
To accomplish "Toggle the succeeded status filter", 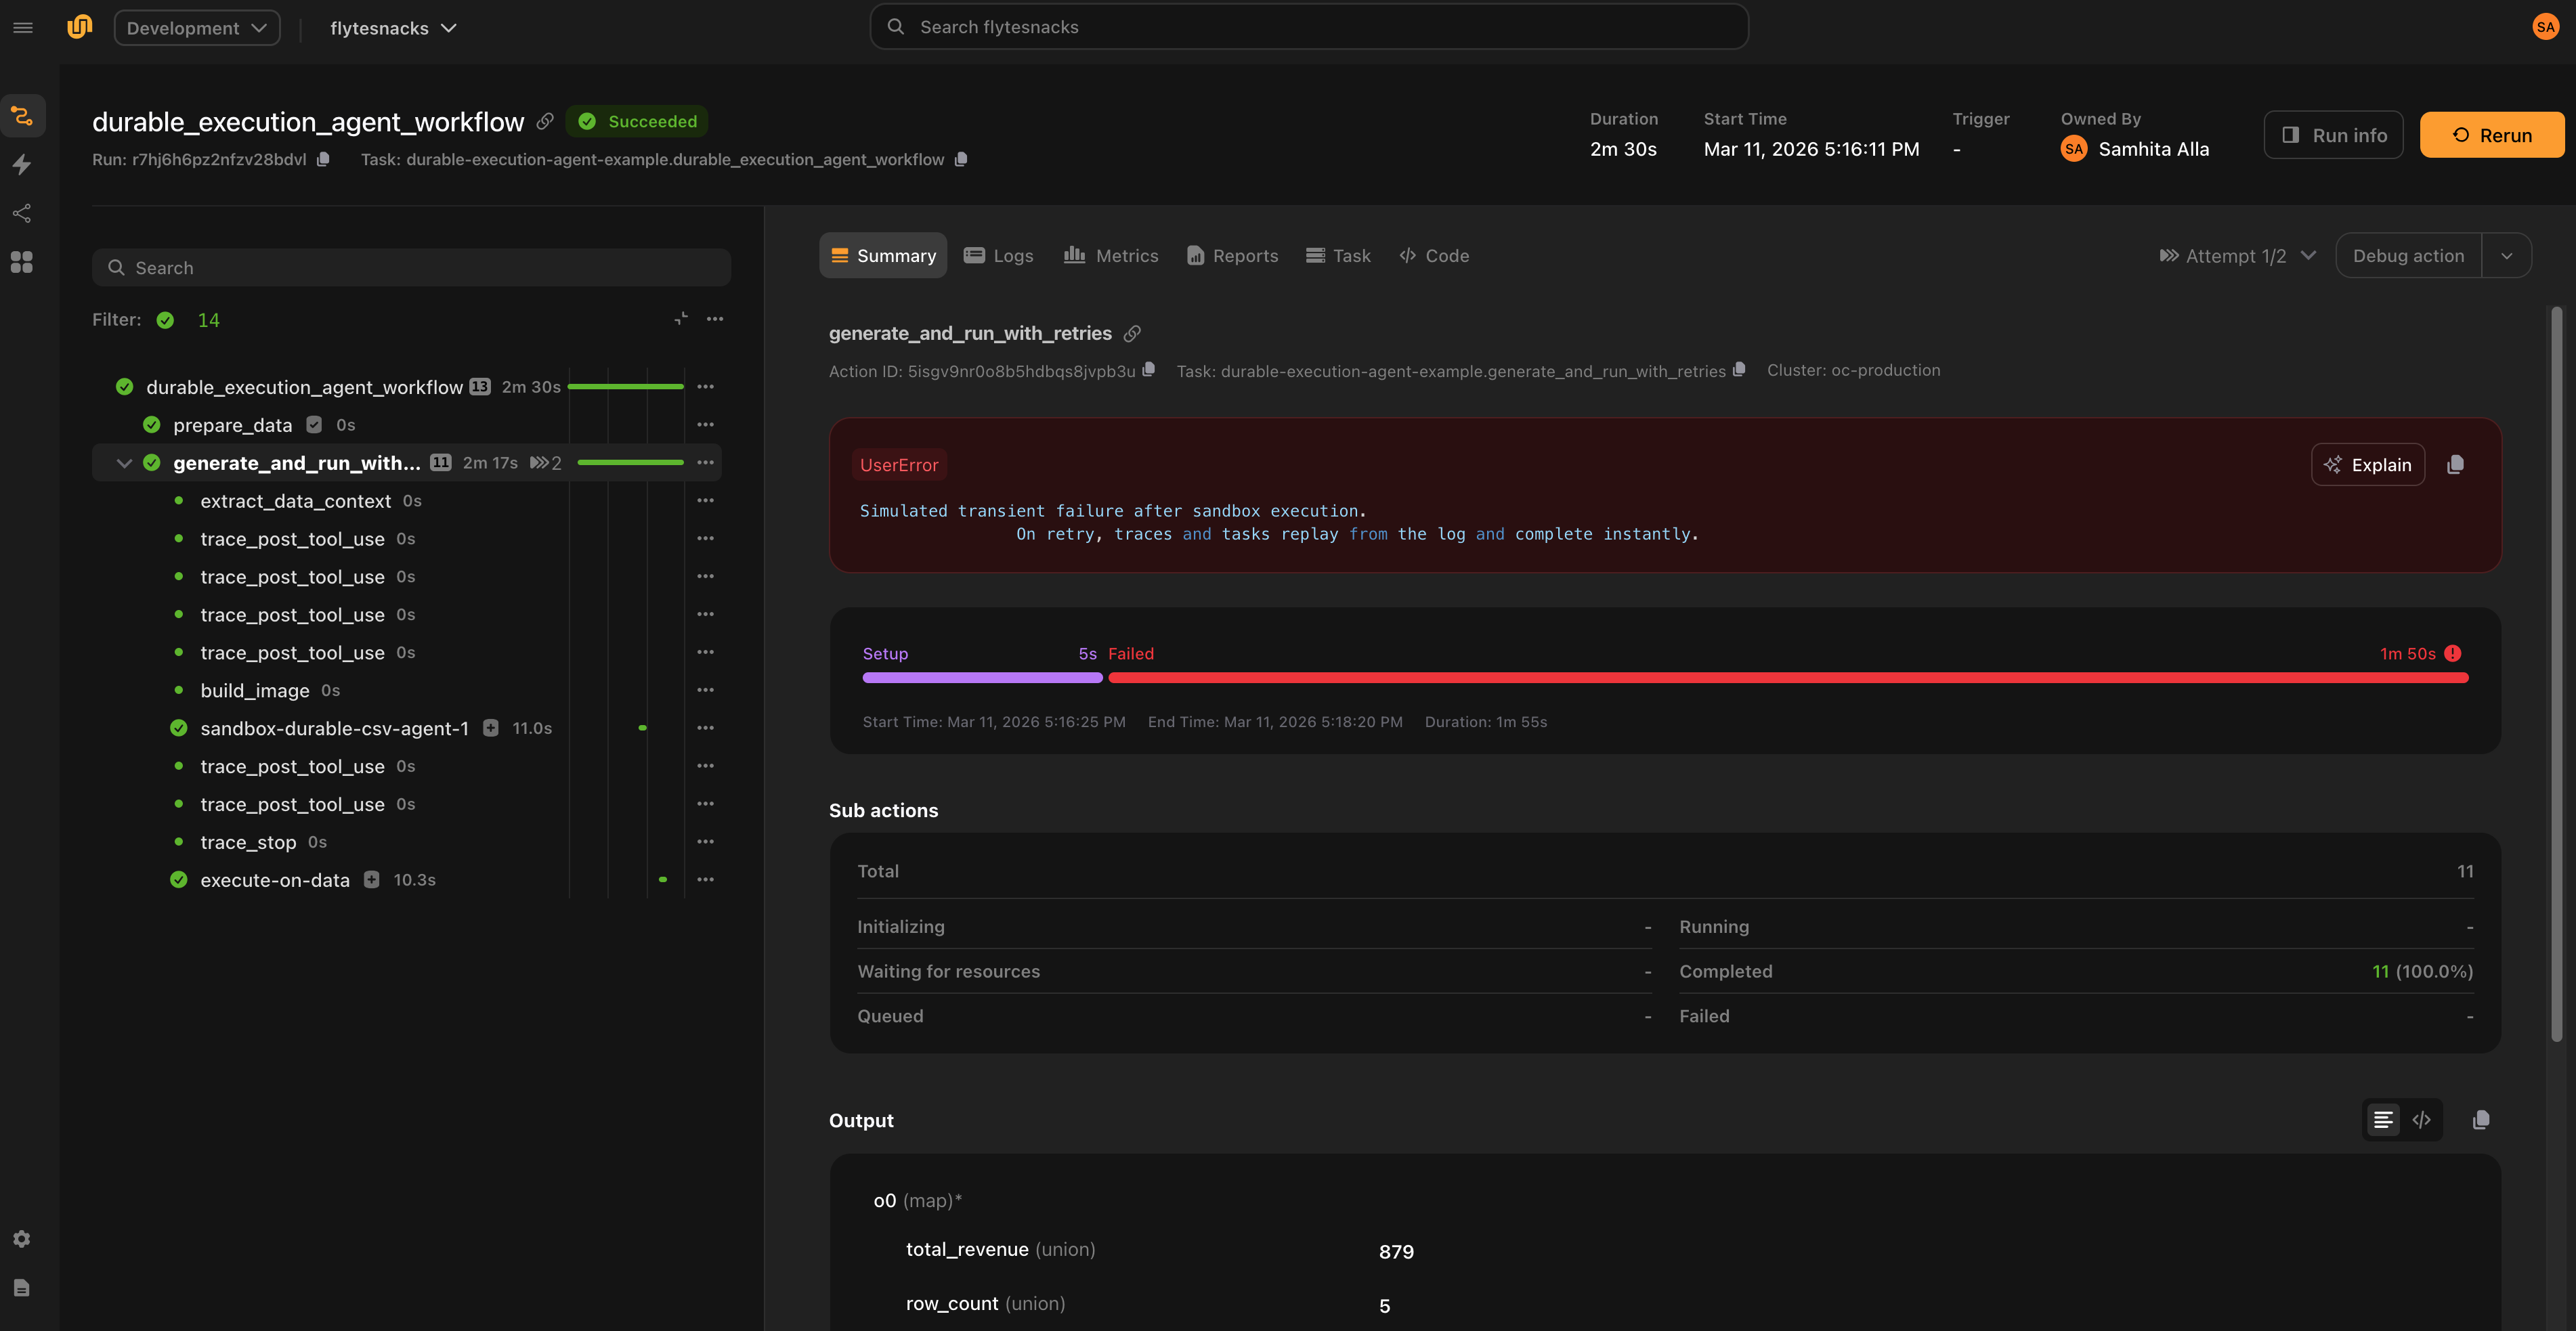I will [x=166, y=320].
